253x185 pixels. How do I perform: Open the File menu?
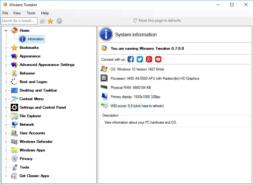5,13
